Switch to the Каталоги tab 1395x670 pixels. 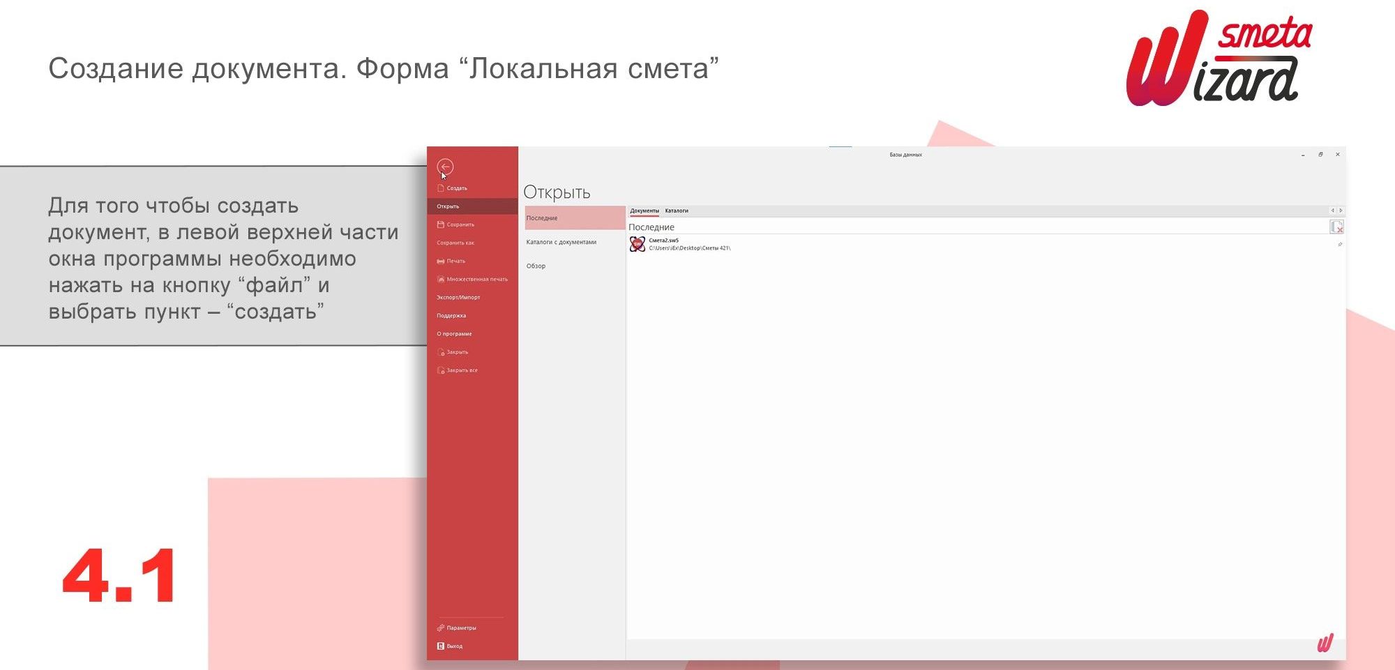(x=677, y=211)
